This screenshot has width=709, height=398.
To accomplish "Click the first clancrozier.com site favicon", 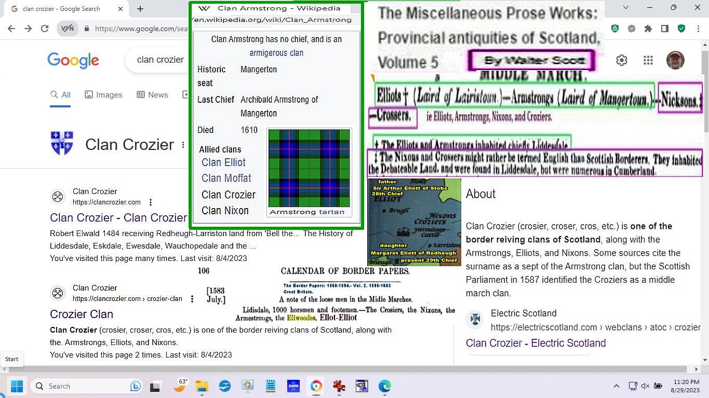I will [58, 197].
